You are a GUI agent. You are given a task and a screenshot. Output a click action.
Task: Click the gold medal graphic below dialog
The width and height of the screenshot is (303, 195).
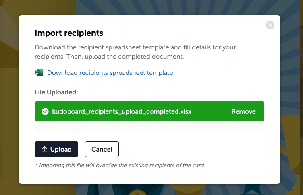click(x=137, y=192)
